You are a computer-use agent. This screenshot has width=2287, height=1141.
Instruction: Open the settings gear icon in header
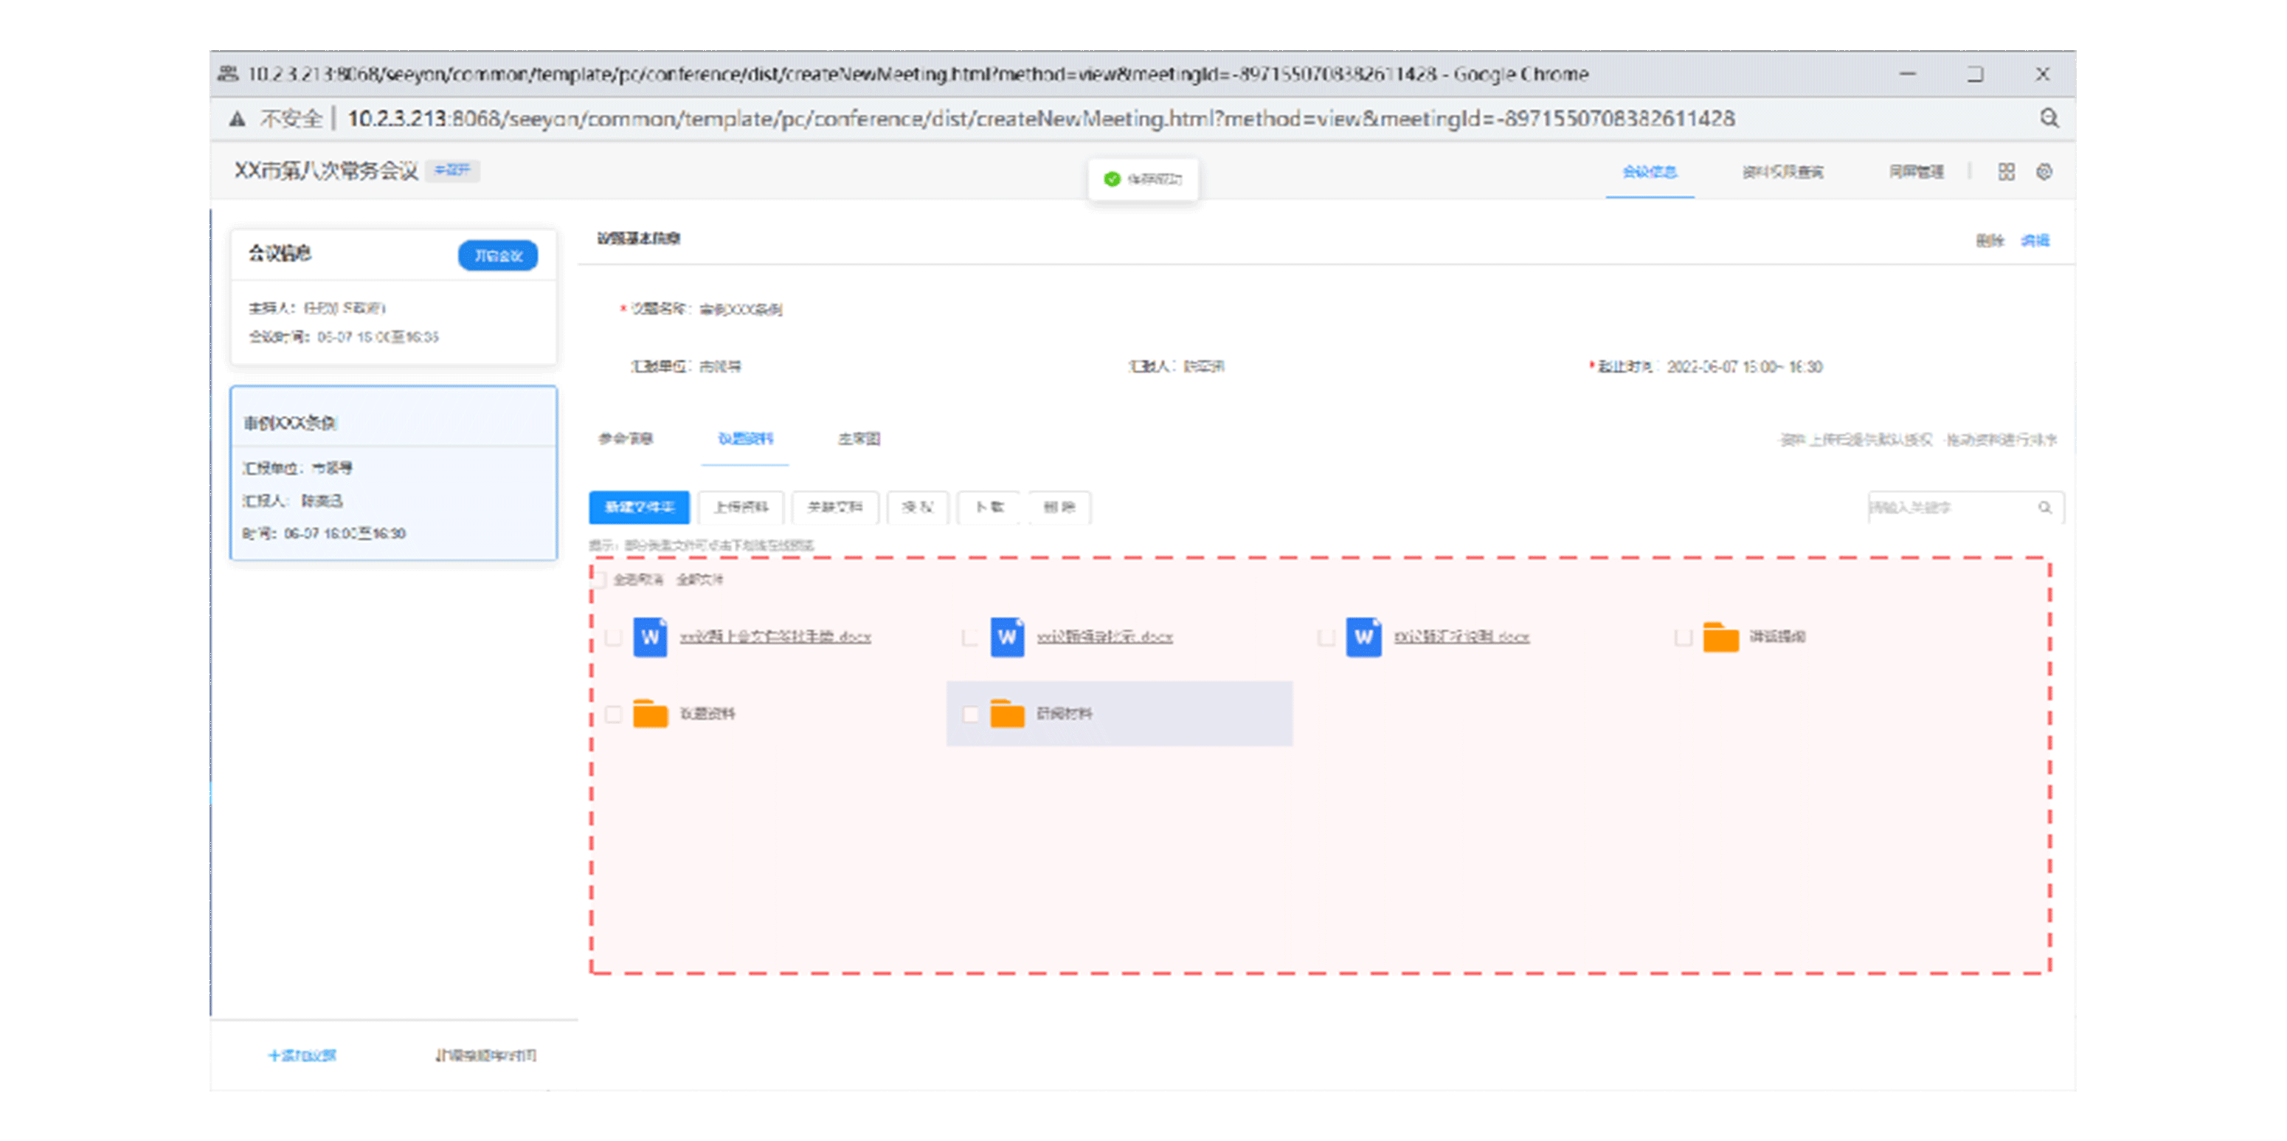[x=2044, y=171]
